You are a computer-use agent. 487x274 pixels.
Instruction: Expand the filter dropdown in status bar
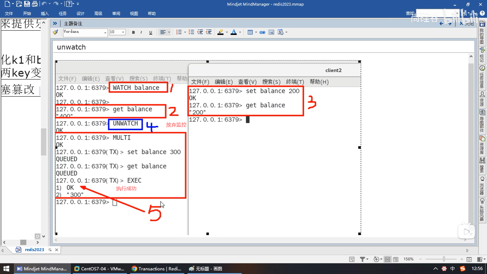[x=367, y=259]
